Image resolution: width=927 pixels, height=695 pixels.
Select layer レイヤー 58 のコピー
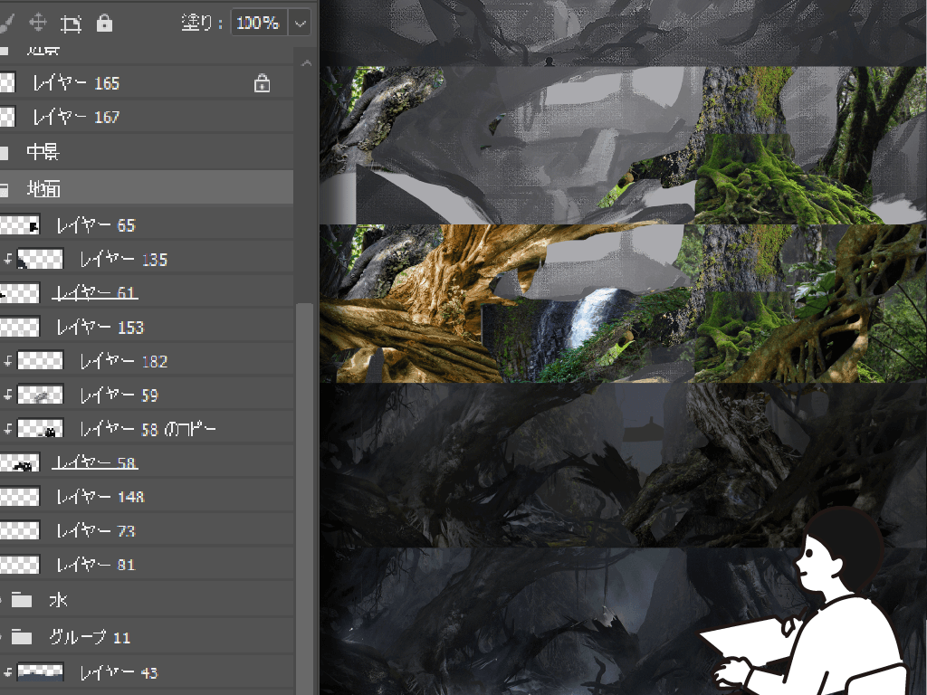(x=148, y=429)
